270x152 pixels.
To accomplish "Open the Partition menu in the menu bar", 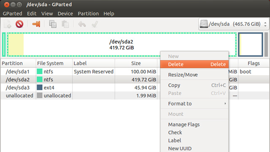I will 88,14.
